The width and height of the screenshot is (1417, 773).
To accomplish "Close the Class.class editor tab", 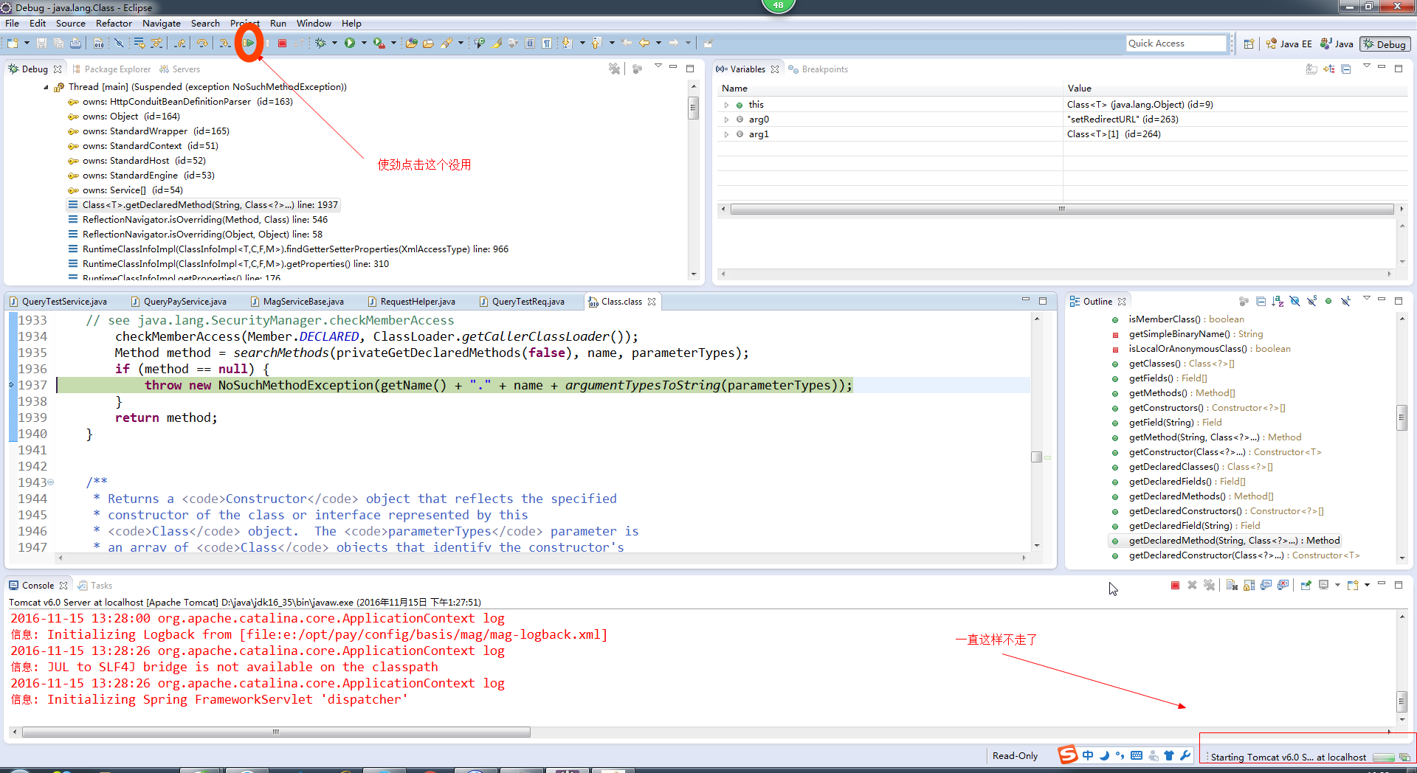I will [652, 302].
